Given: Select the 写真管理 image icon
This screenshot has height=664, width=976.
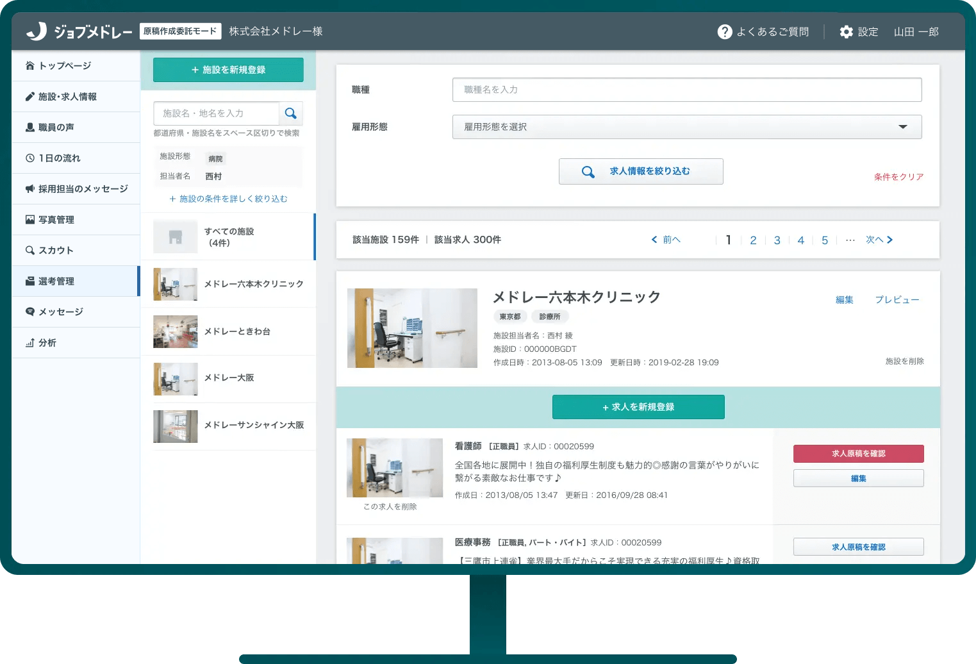Looking at the screenshot, I should 29,219.
